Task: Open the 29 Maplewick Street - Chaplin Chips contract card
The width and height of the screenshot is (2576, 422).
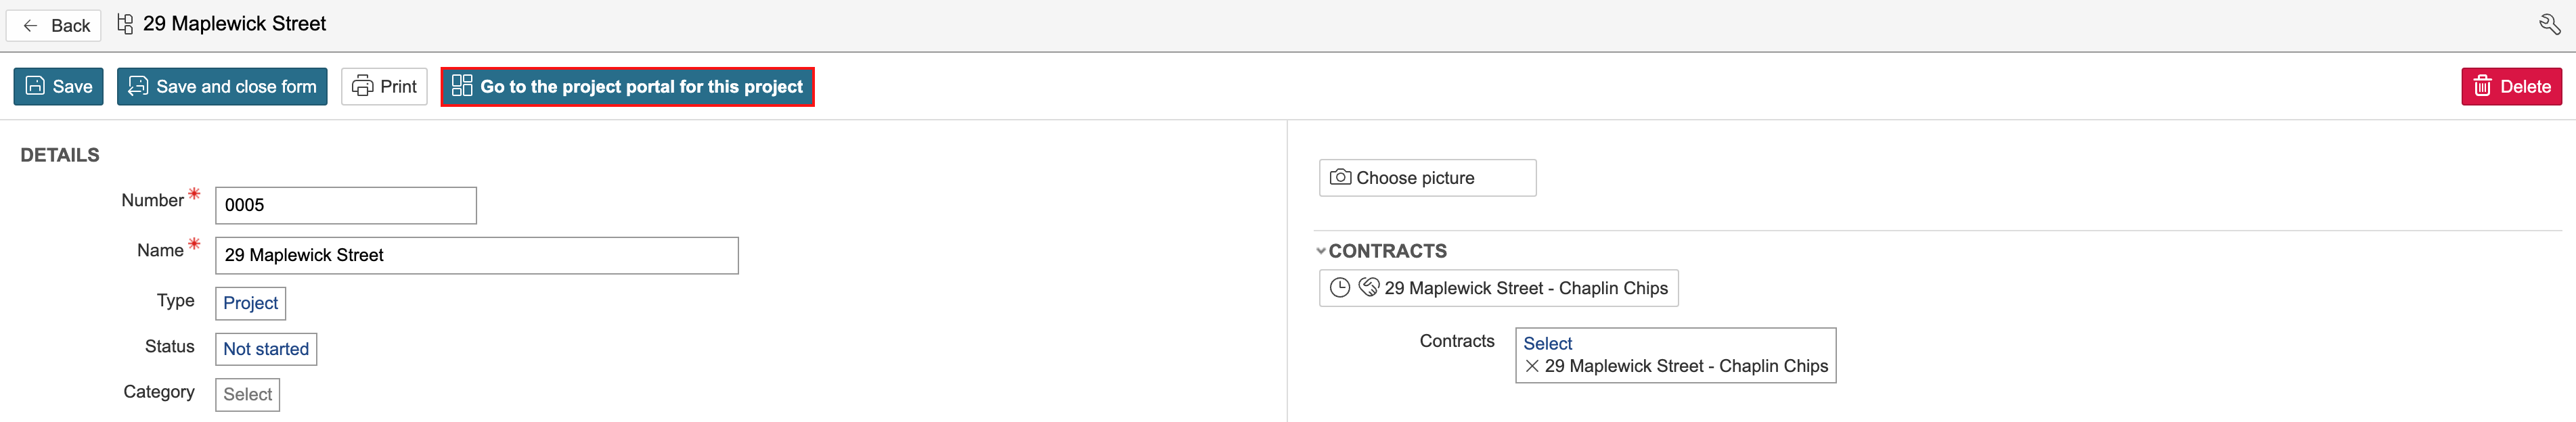Action: (x=1525, y=288)
